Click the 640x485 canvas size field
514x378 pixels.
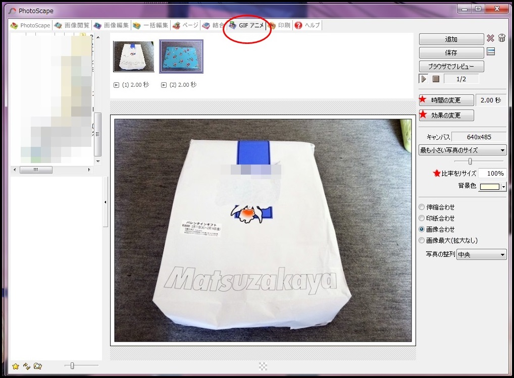click(x=479, y=137)
